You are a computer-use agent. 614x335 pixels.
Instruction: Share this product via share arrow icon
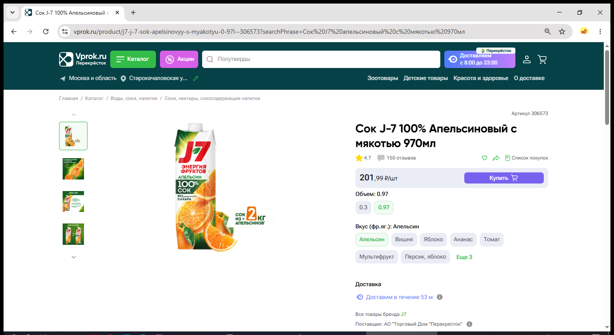[x=496, y=158]
